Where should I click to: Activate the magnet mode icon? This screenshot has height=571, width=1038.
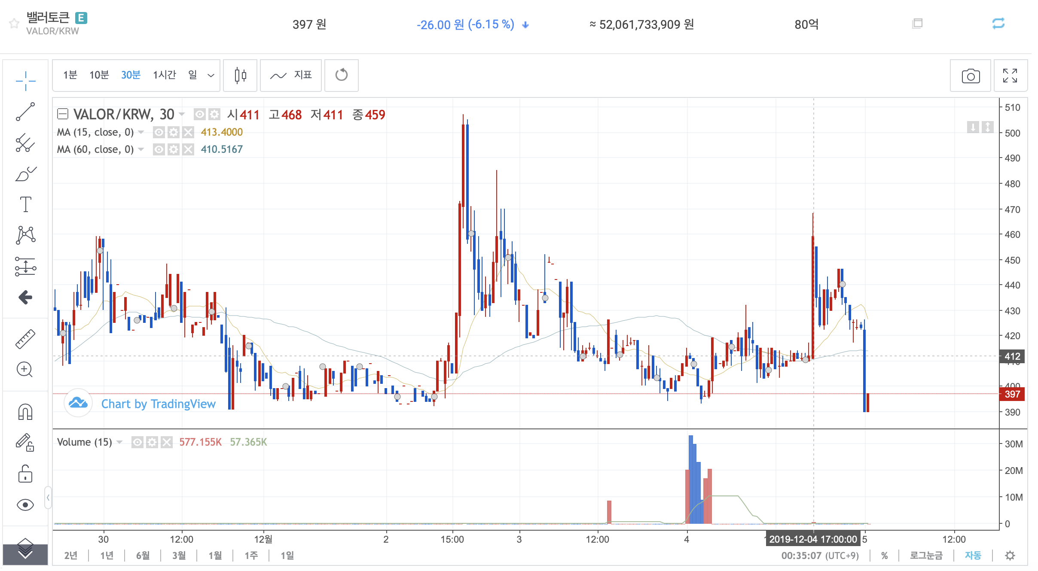coord(25,412)
